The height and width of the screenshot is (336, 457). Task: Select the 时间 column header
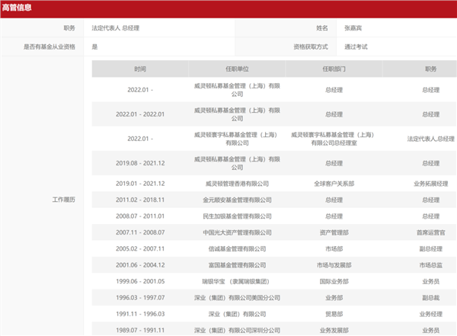click(x=140, y=69)
